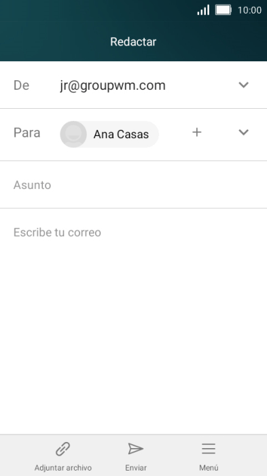The width and height of the screenshot is (267, 476).
Task: Open the hamburger menu icon
Action: [209, 449]
